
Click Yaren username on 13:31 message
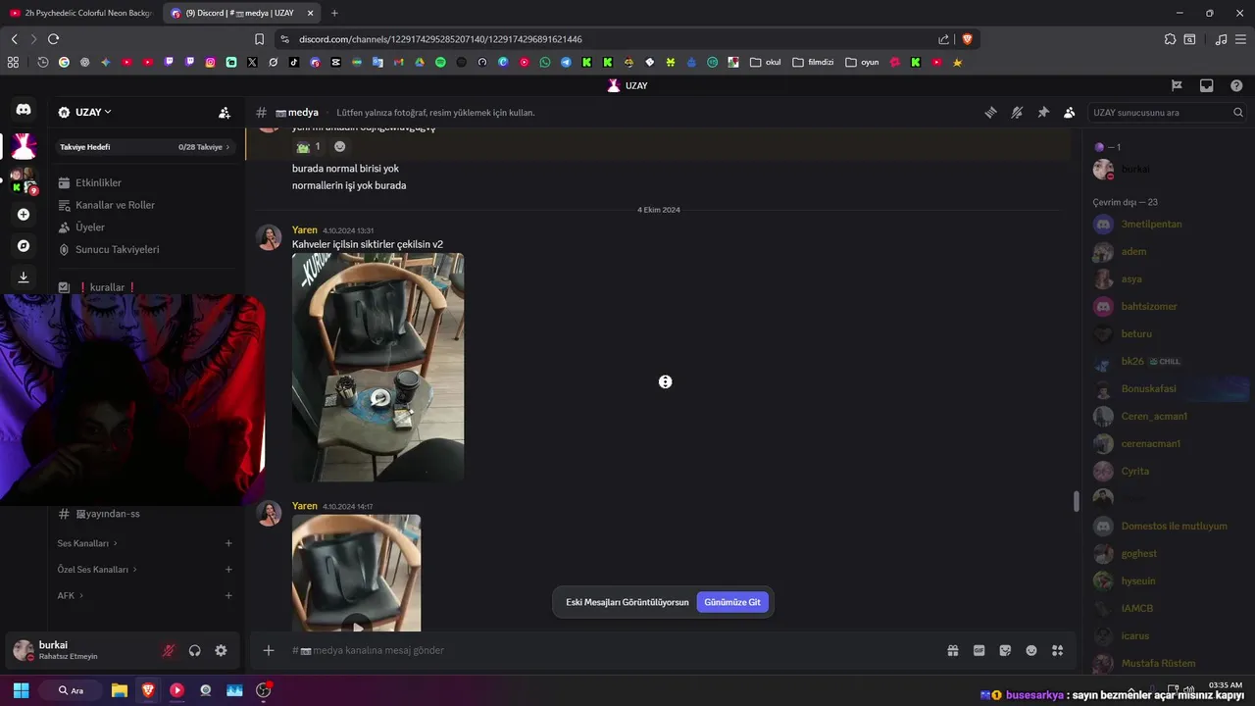coord(304,229)
